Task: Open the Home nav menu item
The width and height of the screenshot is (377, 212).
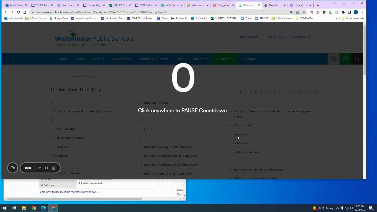Action: [x=63, y=59]
